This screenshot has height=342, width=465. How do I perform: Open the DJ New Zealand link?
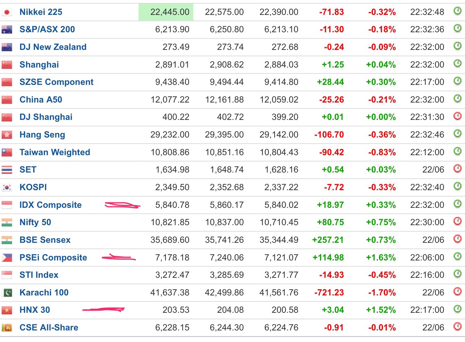(x=53, y=47)
